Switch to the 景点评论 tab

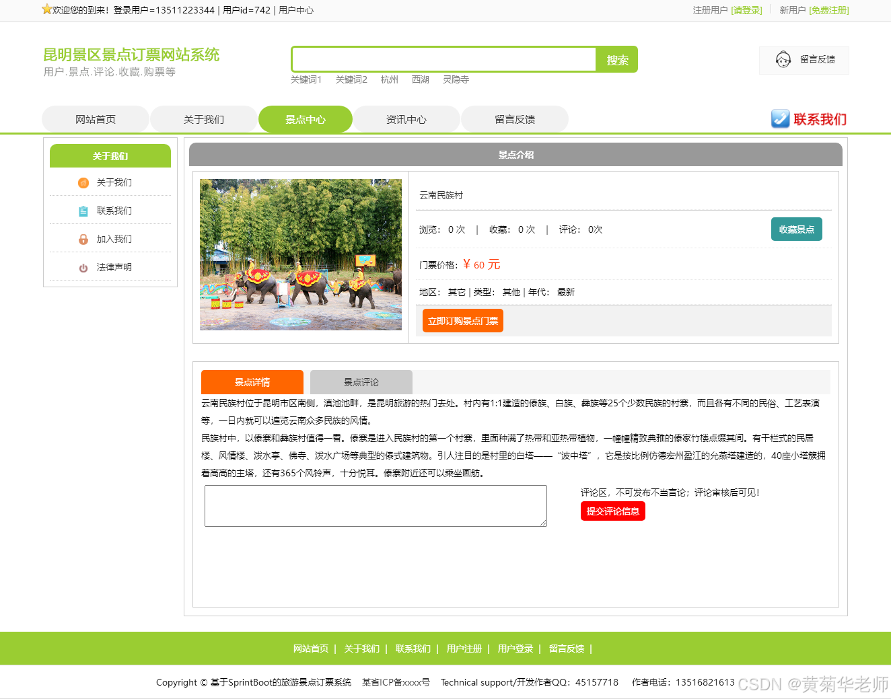pos(360,381)
